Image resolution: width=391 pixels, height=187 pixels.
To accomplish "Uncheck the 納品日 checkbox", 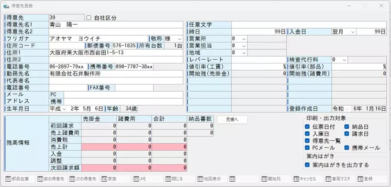I will pyautogui.click(x=346, y=127).
